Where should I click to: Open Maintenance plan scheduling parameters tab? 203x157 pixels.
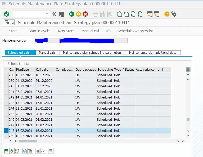point(92,53)
